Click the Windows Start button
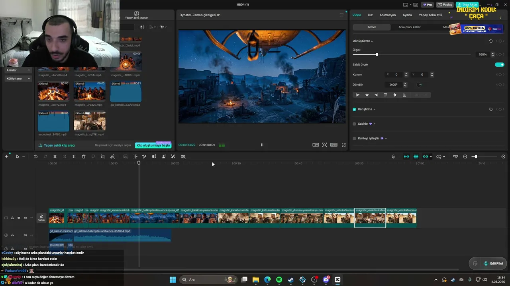The width and height of the screenshot is (510, 286). tap(173, 280)
